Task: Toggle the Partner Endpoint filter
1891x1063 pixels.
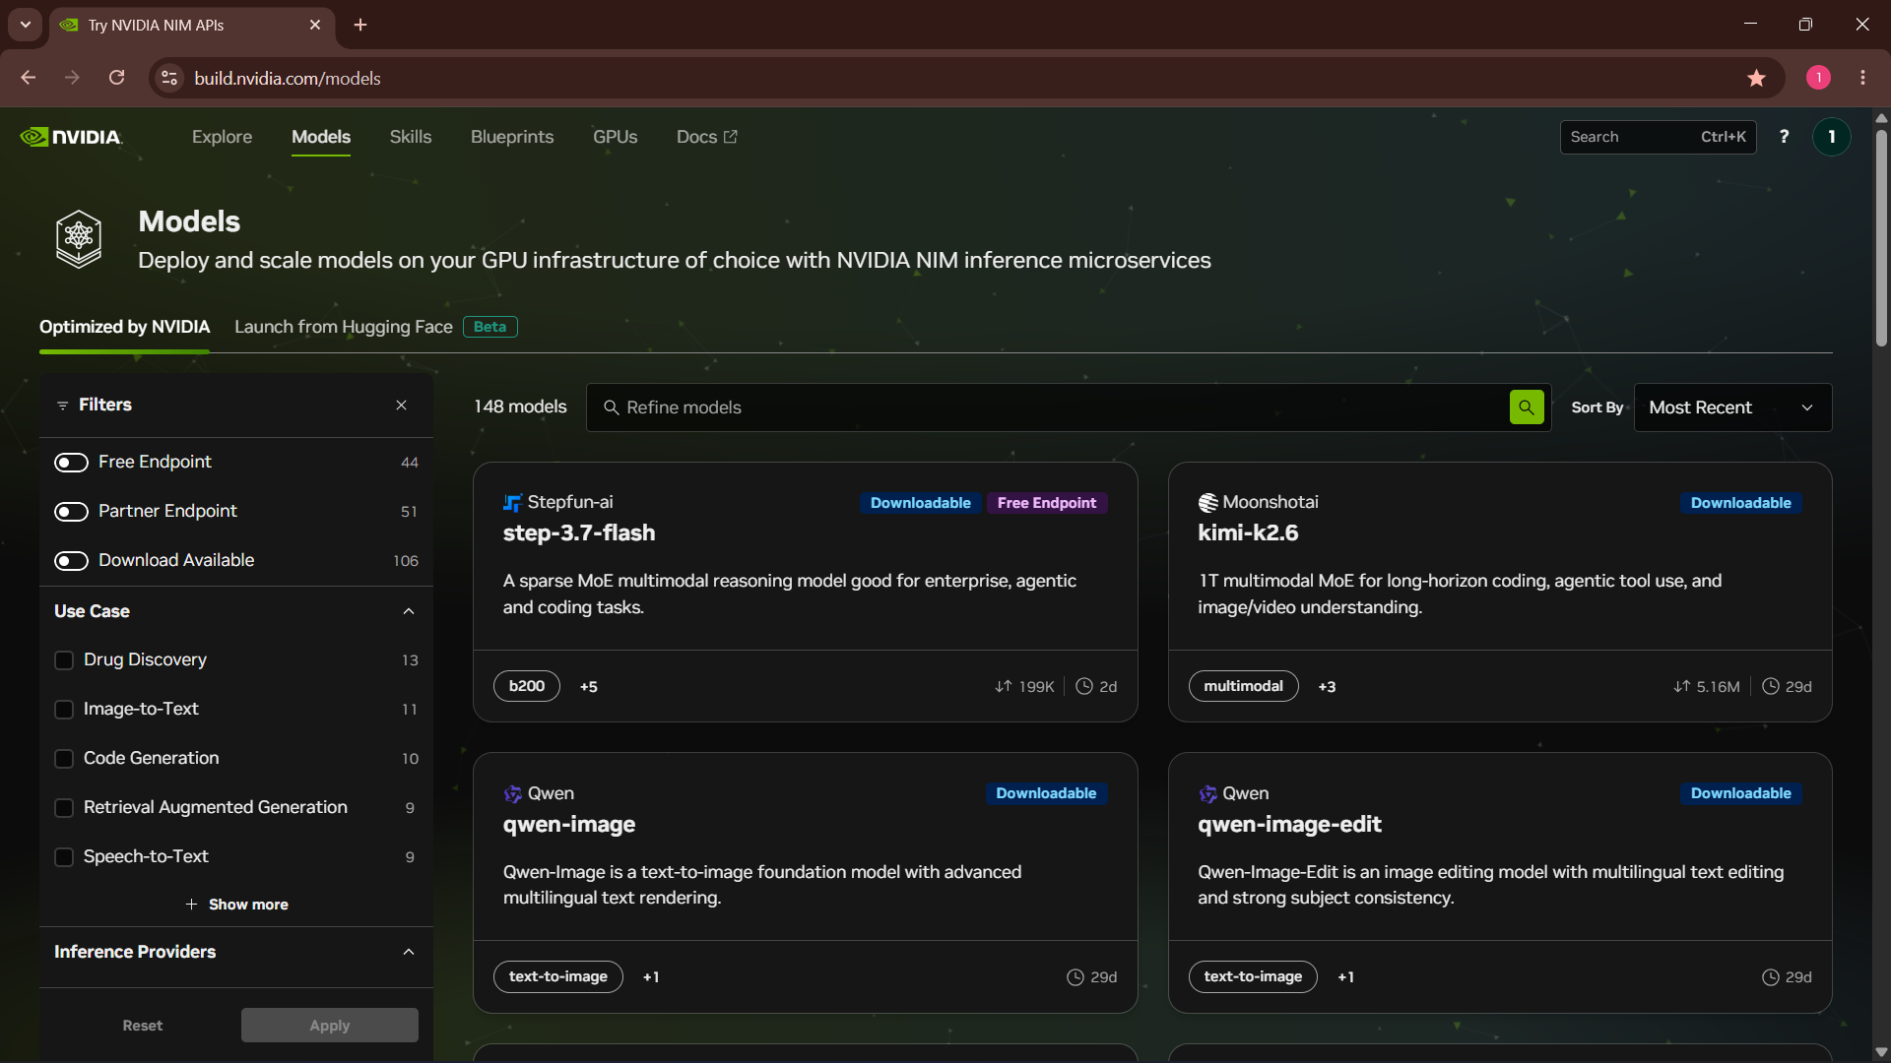Action: 71,512
